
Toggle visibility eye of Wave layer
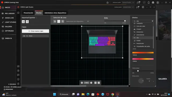point(24,36)
